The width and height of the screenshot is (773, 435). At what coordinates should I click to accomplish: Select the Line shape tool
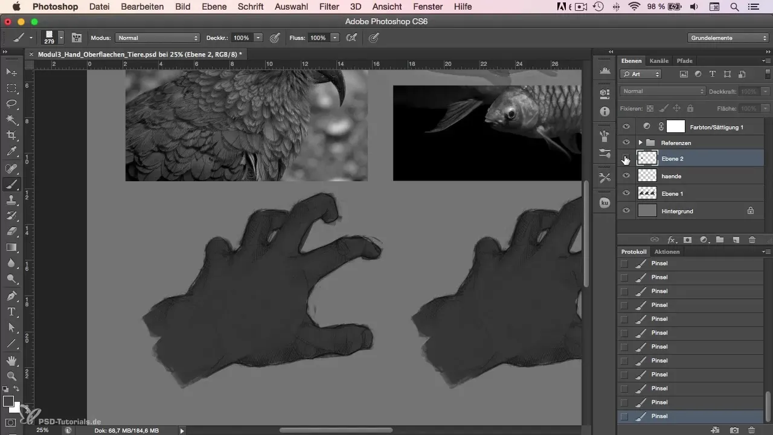point(11,343)
